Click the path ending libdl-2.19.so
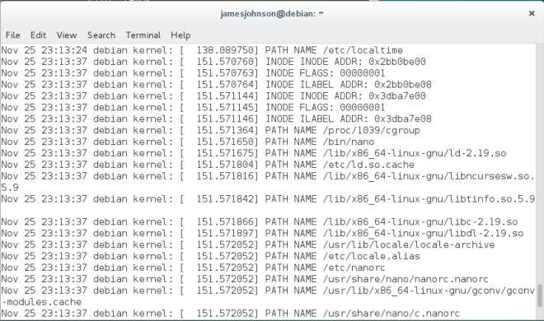 [x=424, y=233]
